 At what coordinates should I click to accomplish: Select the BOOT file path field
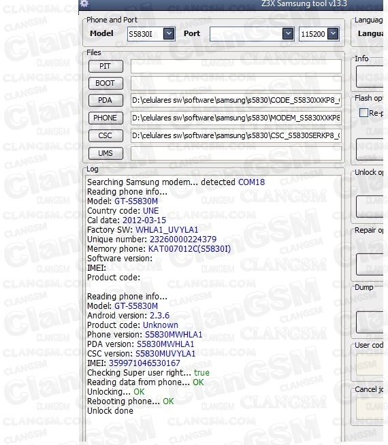(236, 83)
